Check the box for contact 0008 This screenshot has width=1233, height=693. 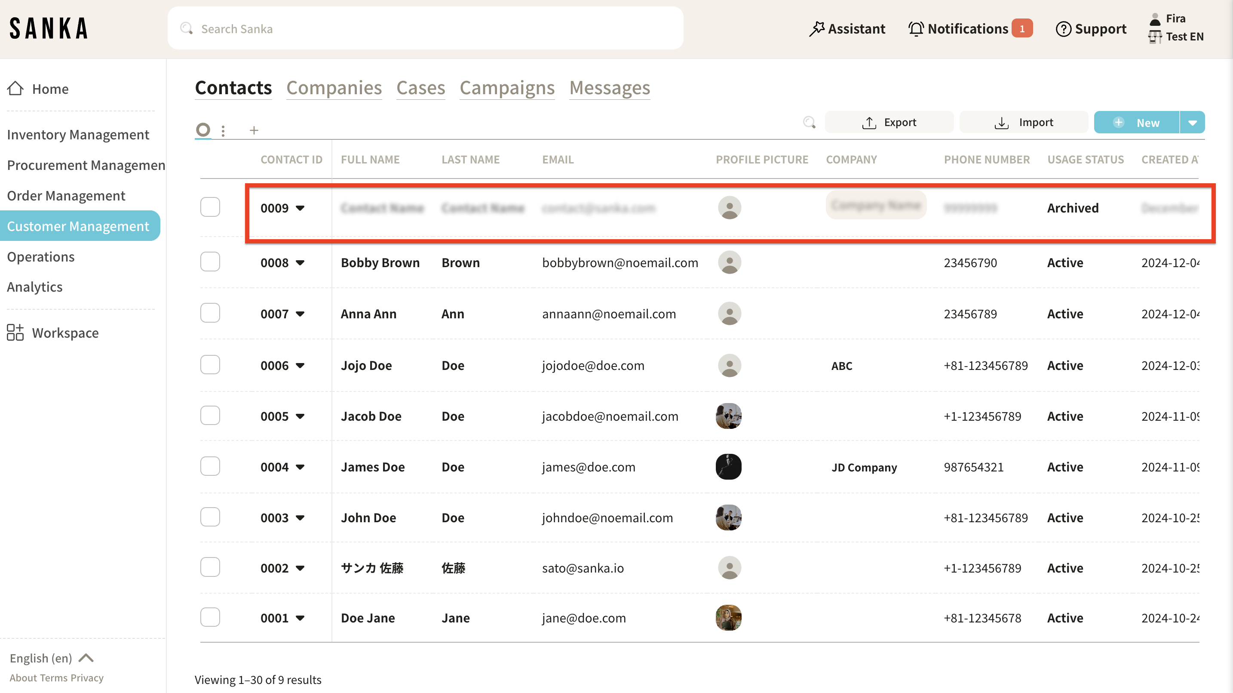(210, 262)
